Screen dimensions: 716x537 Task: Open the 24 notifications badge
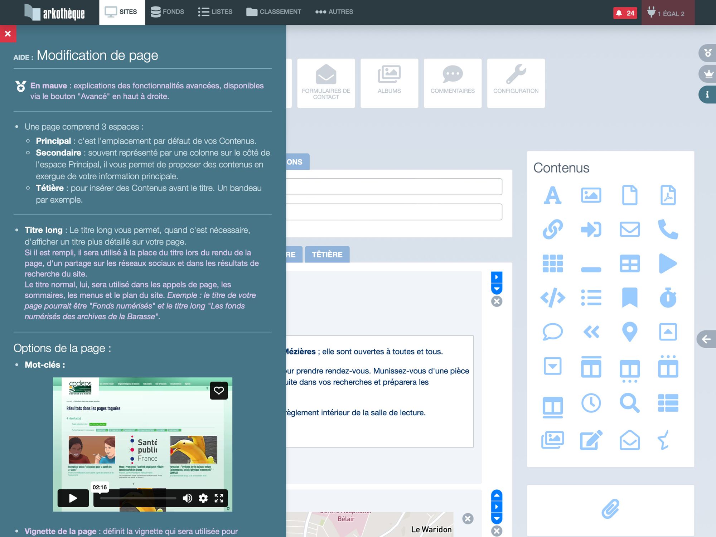(625, 13)
